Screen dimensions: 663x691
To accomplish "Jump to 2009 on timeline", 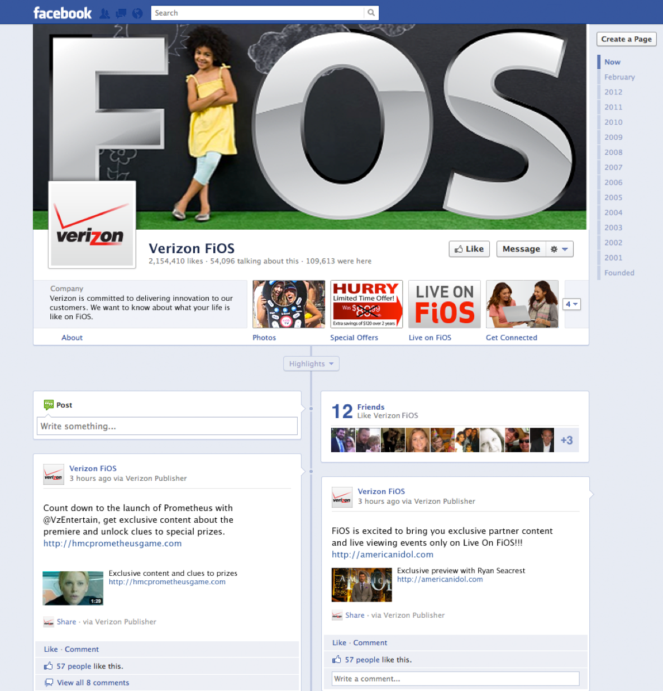I will click(x=613, y=138).
